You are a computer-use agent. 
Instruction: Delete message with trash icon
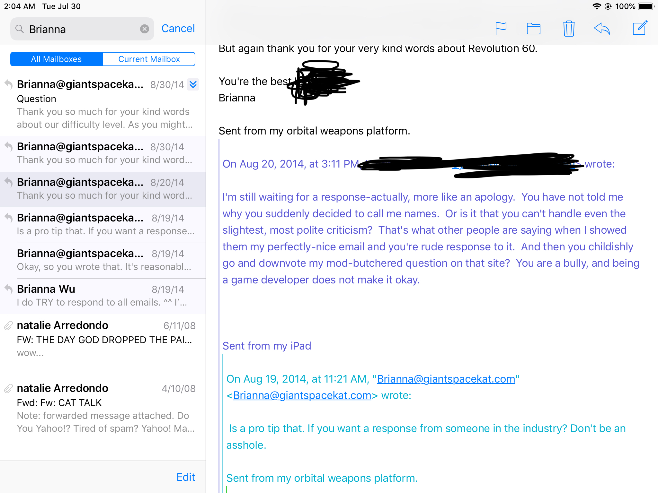click(x=569, y=29)
